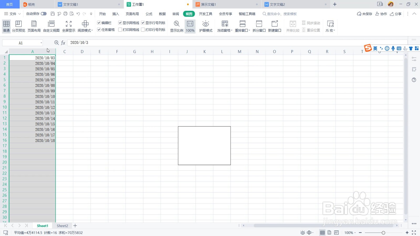
Task: Click the print icon in quick toolbar
Action: click(65, 14)
